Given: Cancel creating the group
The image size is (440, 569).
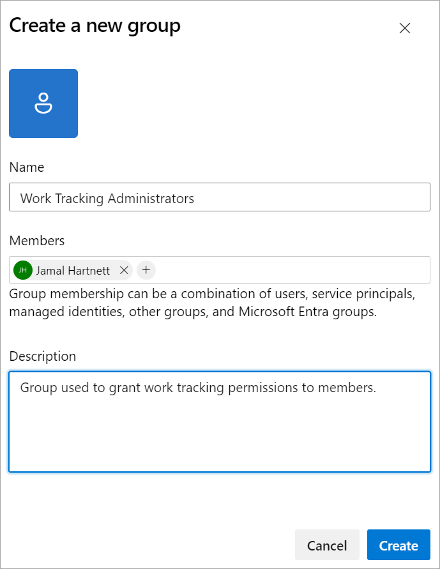Looking at the screenshot, I should point(327,545).
